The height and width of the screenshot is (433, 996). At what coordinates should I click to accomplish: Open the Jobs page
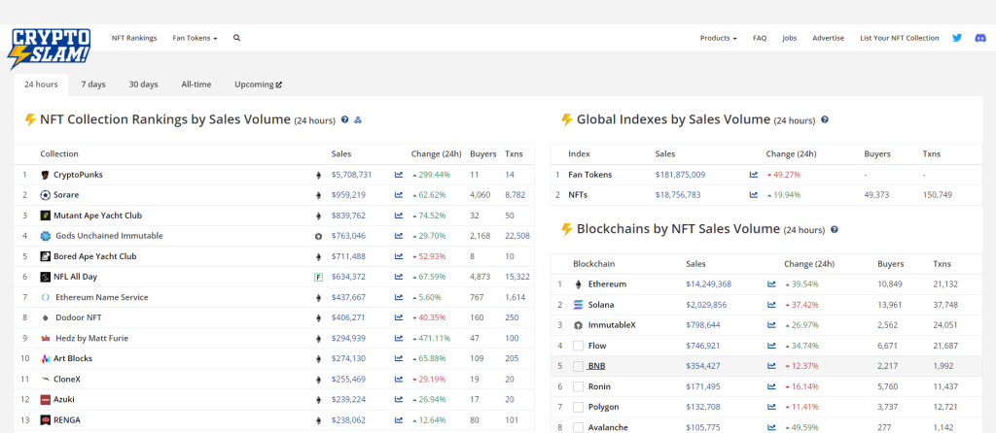[790, 38]
